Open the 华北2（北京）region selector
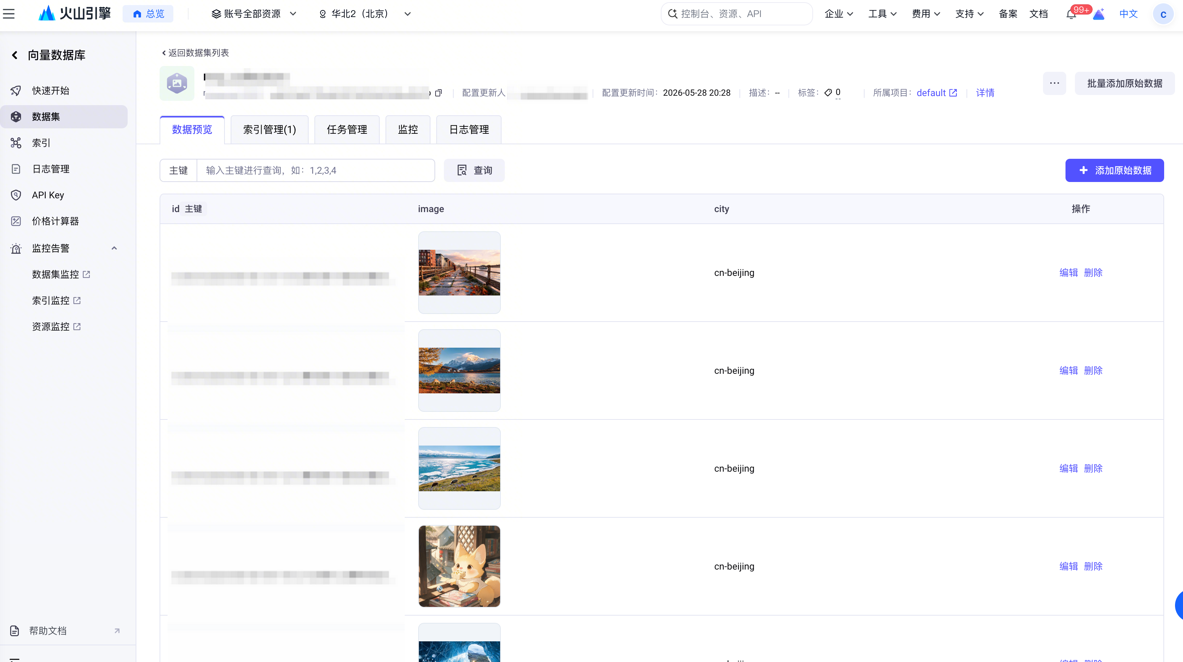 point(364,14)
